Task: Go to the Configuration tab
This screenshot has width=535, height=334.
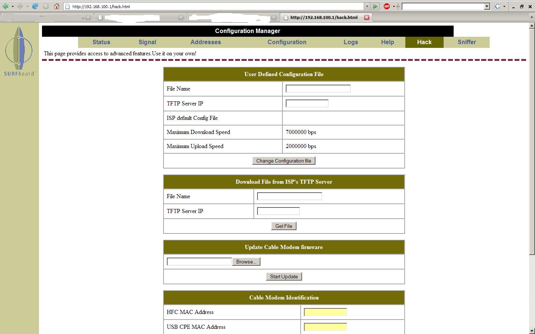Action: (x=287, y=42)
